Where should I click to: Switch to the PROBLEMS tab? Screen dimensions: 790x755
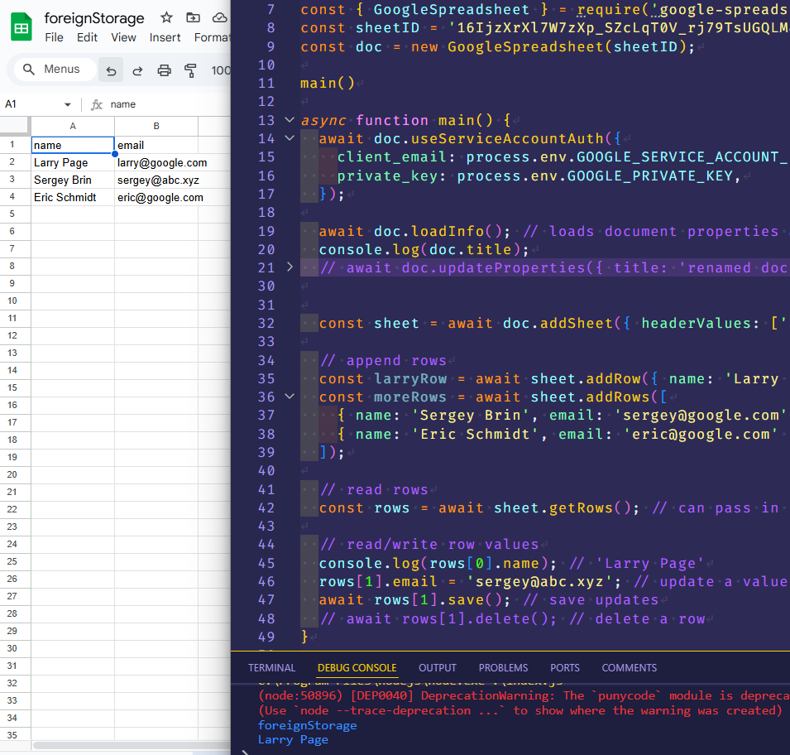click(x=503, y=668)
